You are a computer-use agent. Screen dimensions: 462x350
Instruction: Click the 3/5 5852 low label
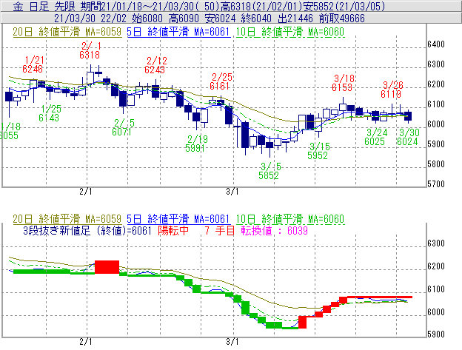point(269,171)
